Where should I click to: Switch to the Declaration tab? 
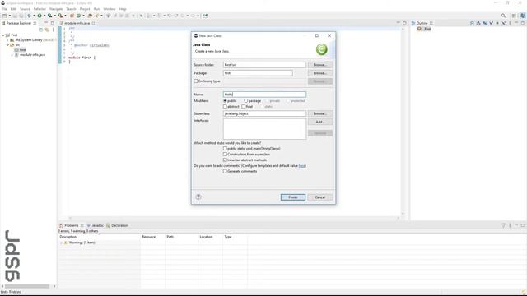coord(117,225)
